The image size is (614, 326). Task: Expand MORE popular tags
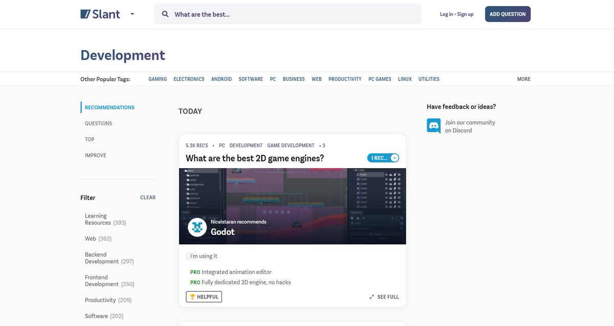coord(524,79)
